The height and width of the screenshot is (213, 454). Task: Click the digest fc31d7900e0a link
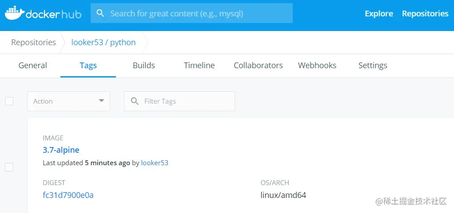click(x=68, y=195)
